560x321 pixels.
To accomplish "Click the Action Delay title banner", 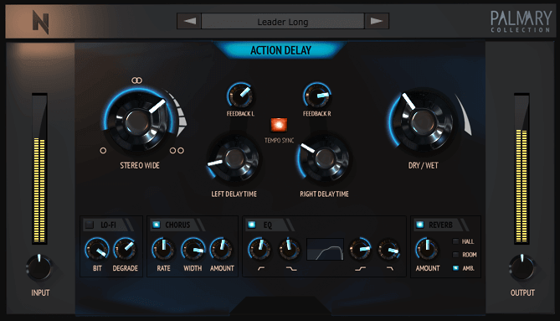I will click(280, 50).
